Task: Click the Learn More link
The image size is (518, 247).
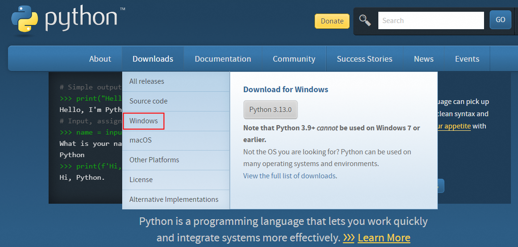Action: (384, 238)
